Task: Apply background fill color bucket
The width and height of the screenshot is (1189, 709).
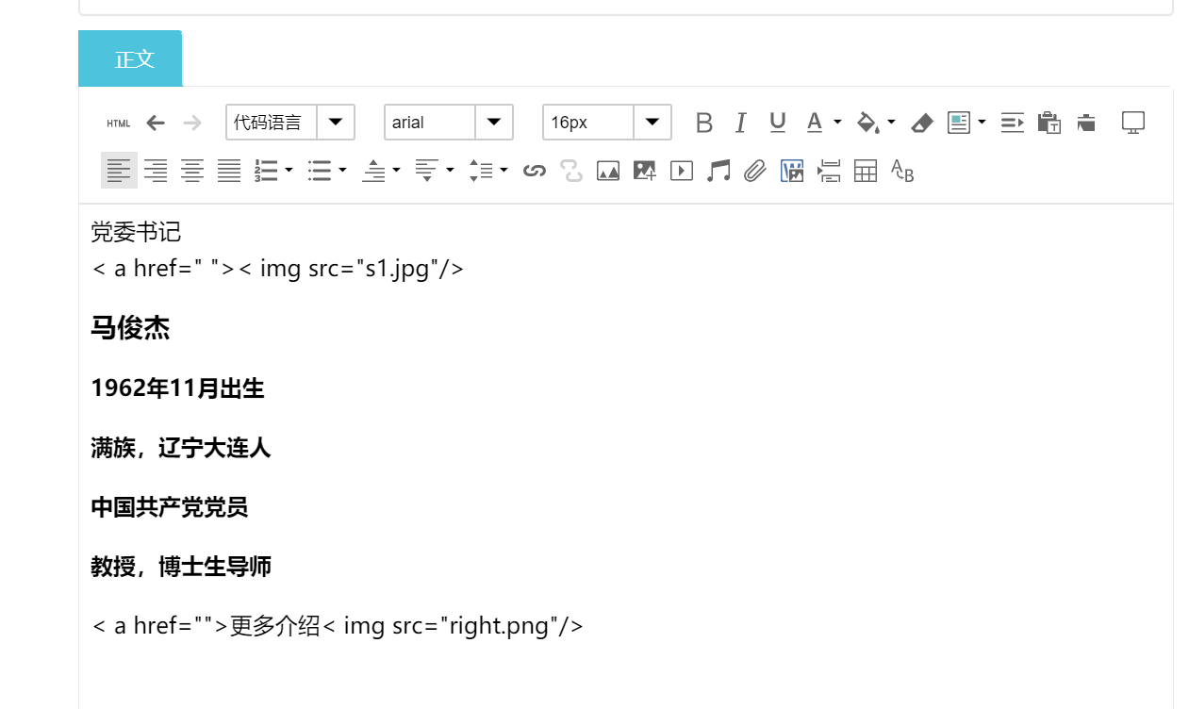Action: pyautogui.click(x=867, y=123)
